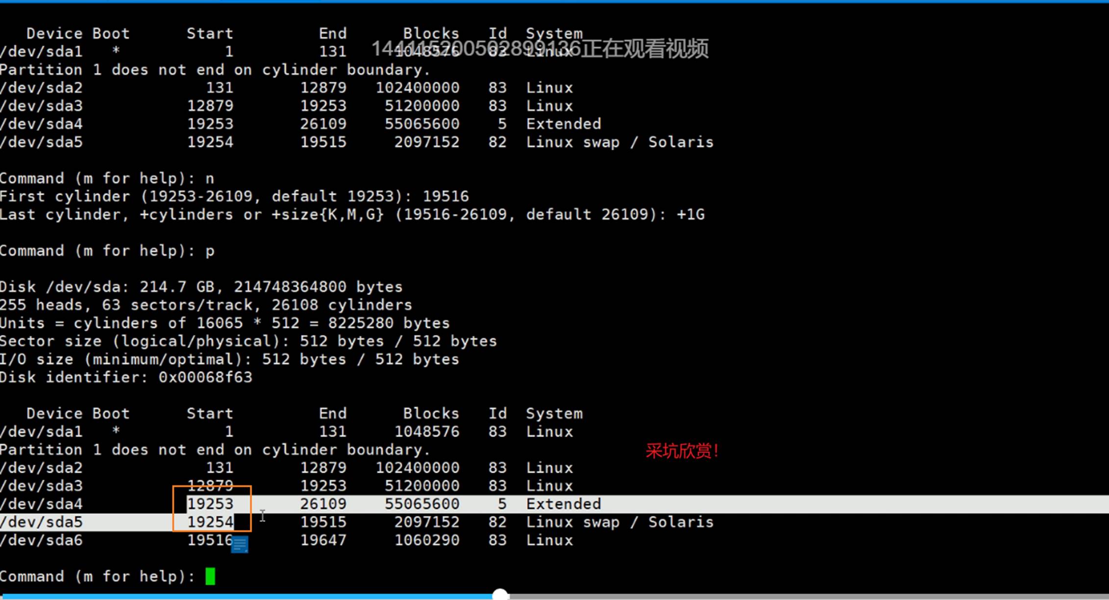Click highlighted /dev/sda5 device name
The width and height of the screenshot is (1109, 600).
click(42, 522)
